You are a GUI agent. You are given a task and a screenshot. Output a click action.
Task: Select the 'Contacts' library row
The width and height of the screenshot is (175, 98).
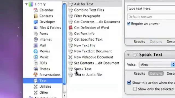pyautogui.click(x=43, y=16)
